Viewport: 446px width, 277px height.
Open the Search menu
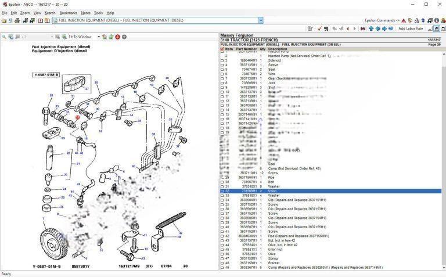[x=50, y=13]
